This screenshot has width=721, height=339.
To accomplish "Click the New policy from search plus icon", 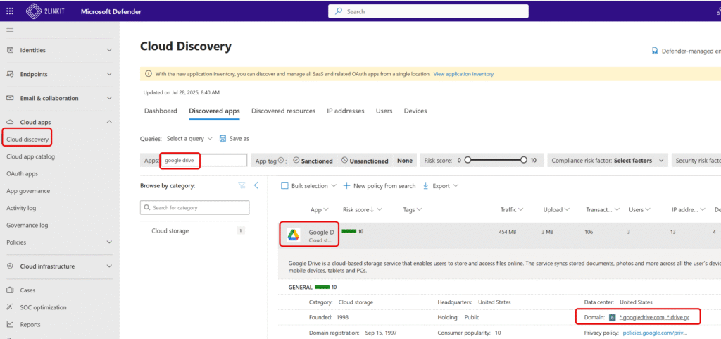I will click(346, 186).
